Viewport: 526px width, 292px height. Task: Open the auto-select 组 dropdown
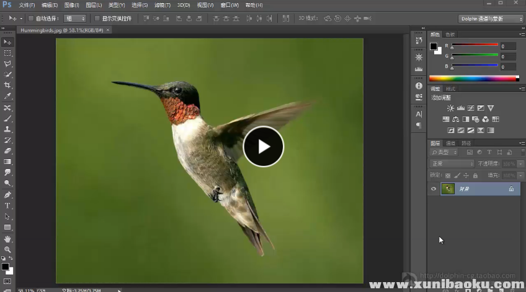point(75,19)
